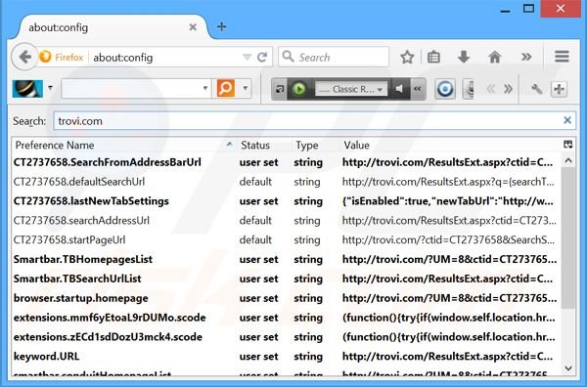Open toolbar options wrench icon
Image resolution: width=587 pixels, height=387 pixels.
tap(536, 89)
